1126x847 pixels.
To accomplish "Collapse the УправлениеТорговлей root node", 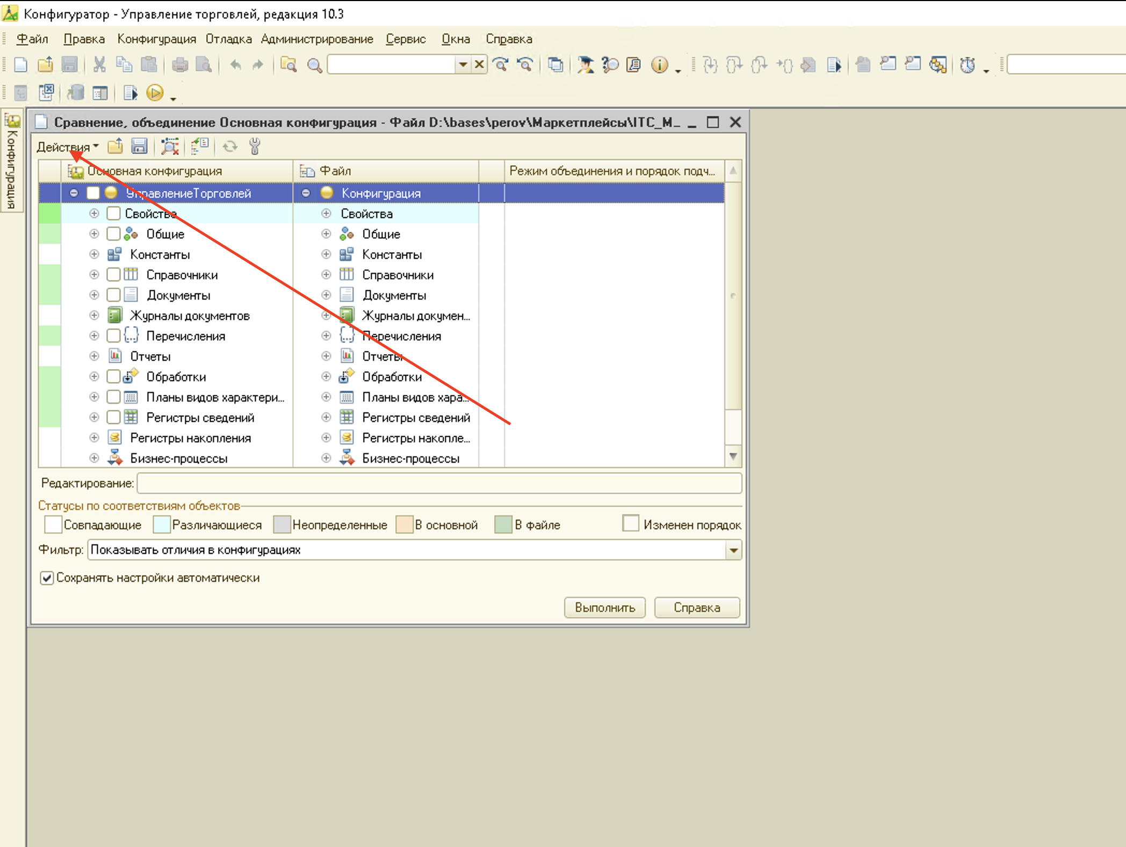I will click(x=74, y=193).
